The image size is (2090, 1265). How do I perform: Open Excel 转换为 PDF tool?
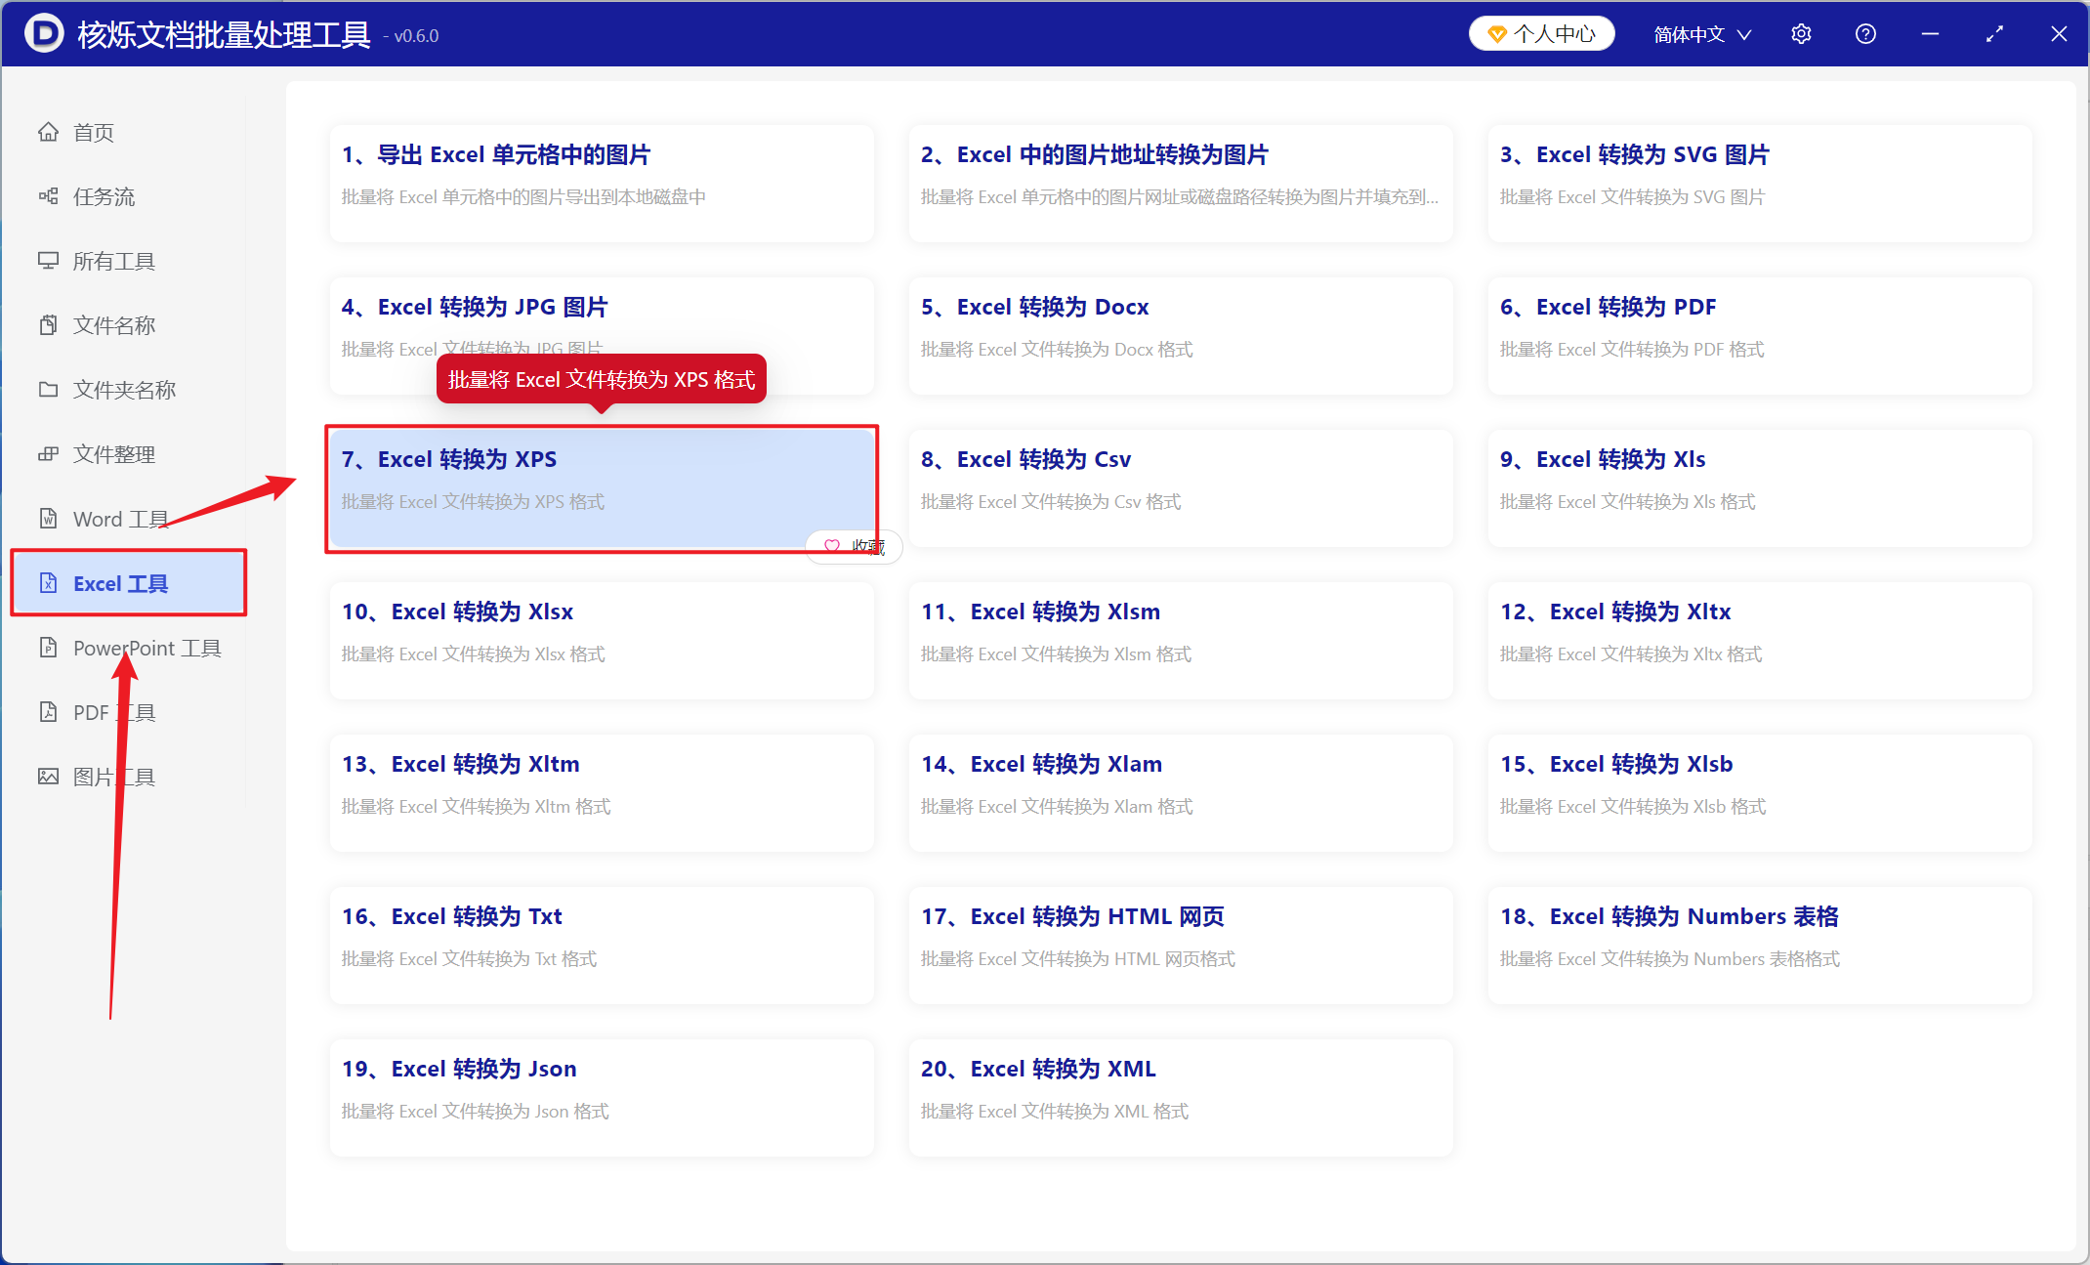1760,336
